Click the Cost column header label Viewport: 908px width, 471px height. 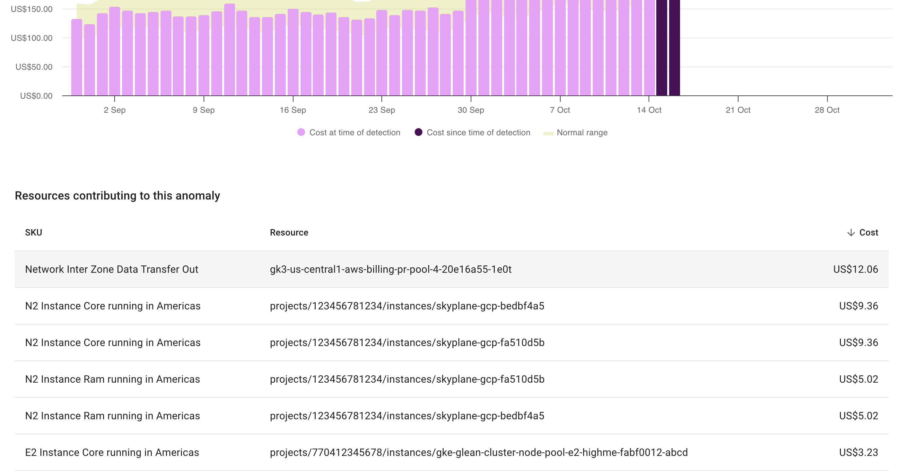pos(869,233)
